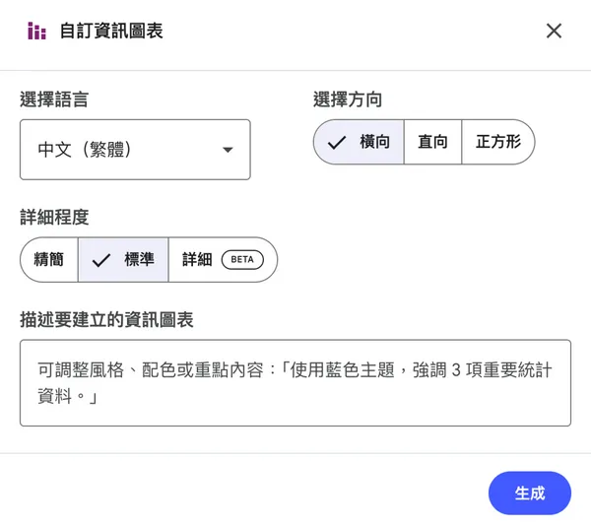Click the language dropdown arrow

228,150
